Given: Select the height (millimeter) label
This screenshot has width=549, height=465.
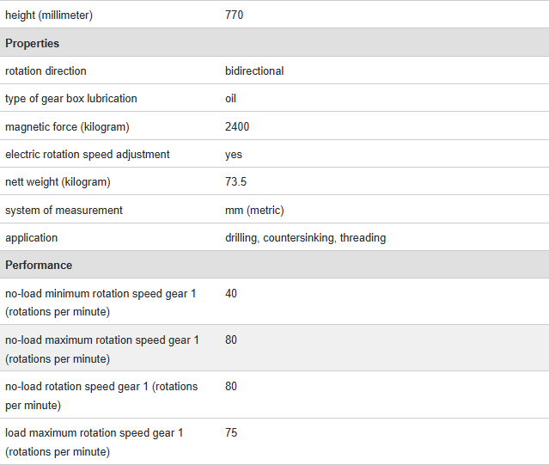Looking at the screenshot, I should click(49, 15).
